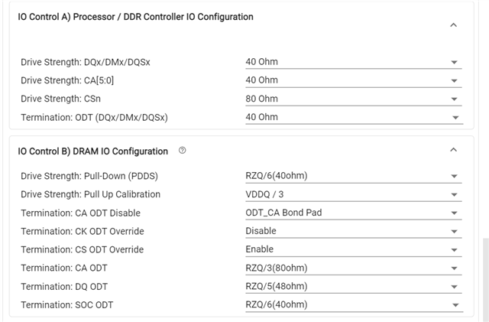Click the IO Control B DRAM IO Configuration title
The width and height of the screenshot is (489, 322).
tap(92, 151)
